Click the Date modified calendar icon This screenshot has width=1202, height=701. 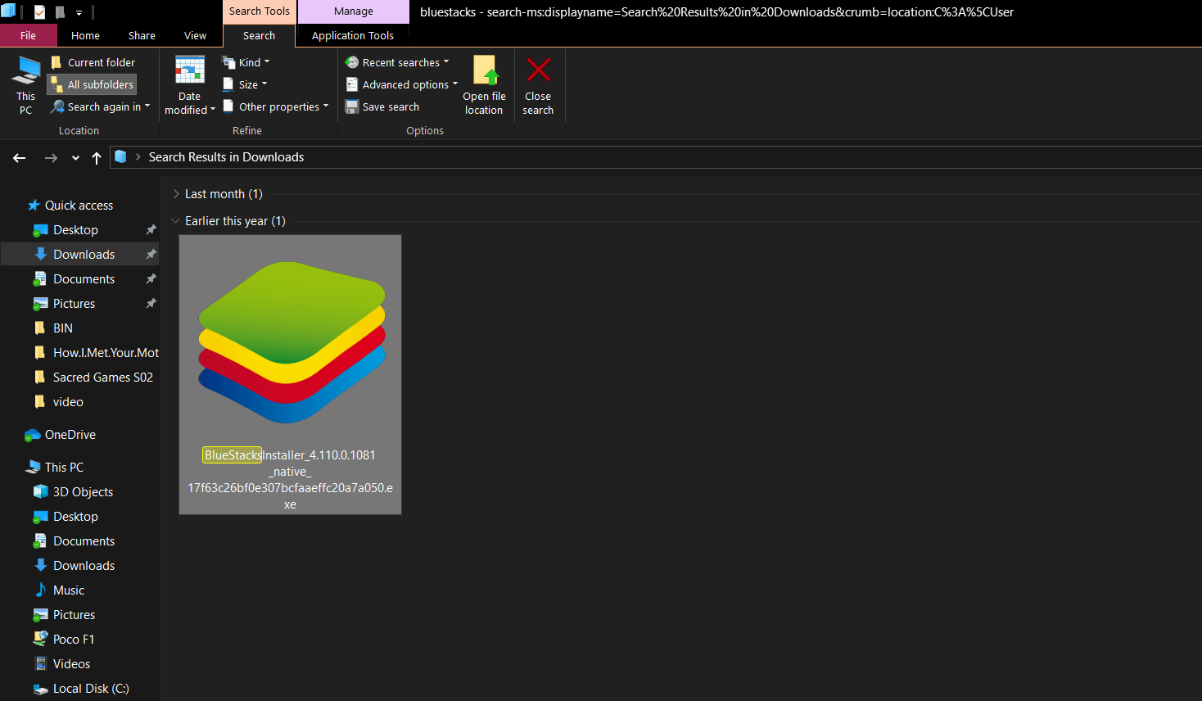pyautogui.click(x=190, y=70)
